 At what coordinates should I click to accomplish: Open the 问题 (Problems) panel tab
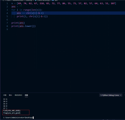(x=5, y=95)
